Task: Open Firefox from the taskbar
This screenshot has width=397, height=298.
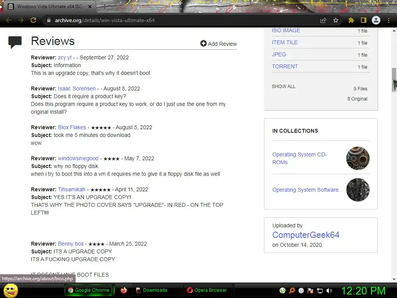Action: pos(124,290)
